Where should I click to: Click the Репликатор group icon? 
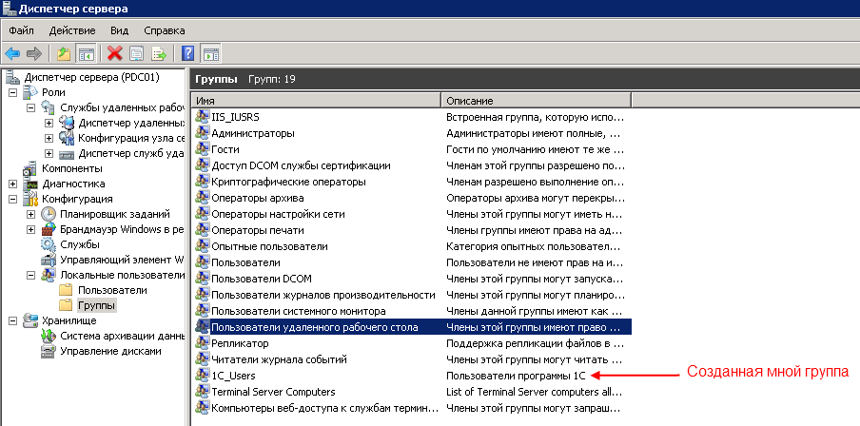[x=202, y=344]
